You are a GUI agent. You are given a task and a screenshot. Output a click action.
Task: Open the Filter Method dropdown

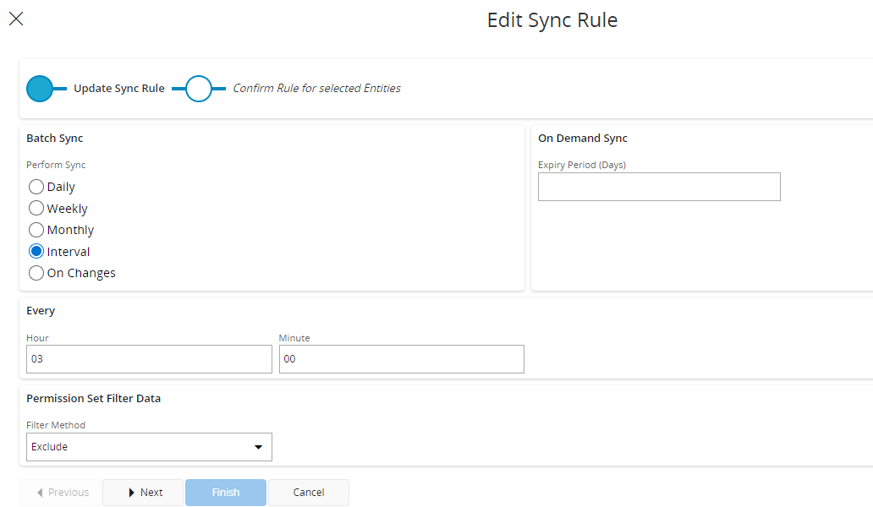149,447
